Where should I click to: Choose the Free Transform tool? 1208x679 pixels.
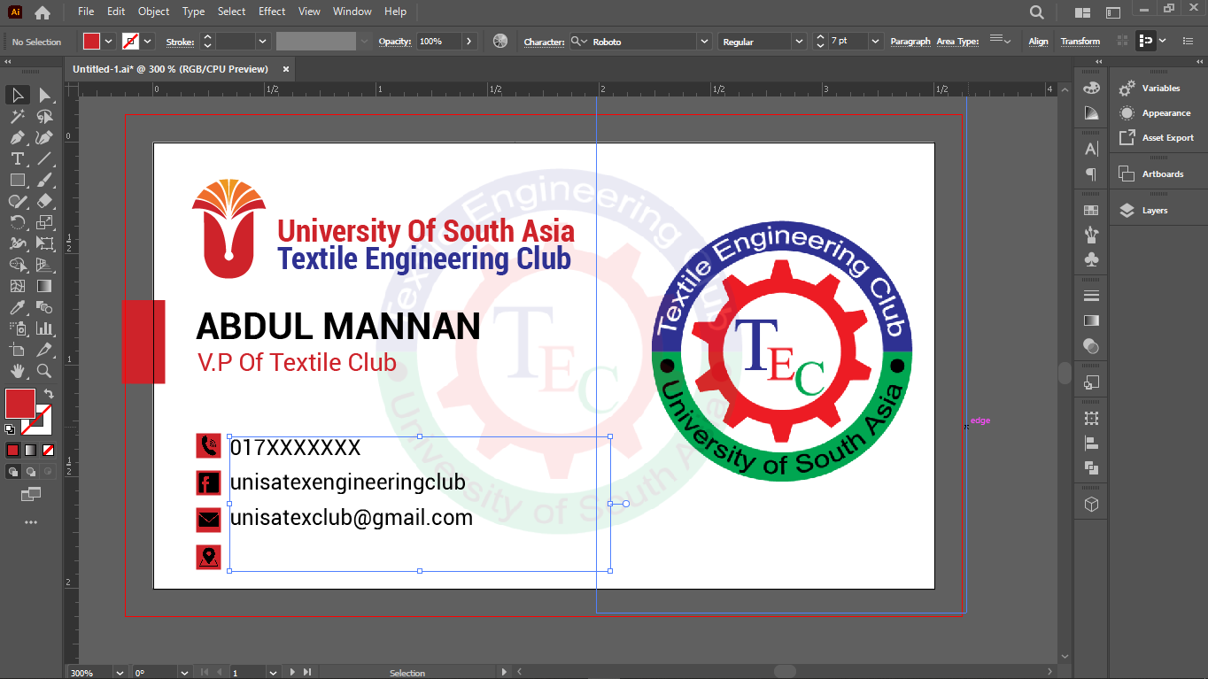coord(44,243)
